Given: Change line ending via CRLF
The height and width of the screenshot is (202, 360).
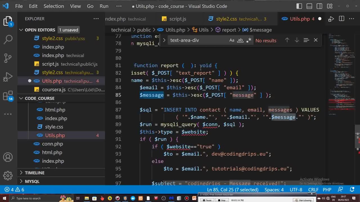Looking at the screenshot, I should pyautogui.click(x=313, y=190).
